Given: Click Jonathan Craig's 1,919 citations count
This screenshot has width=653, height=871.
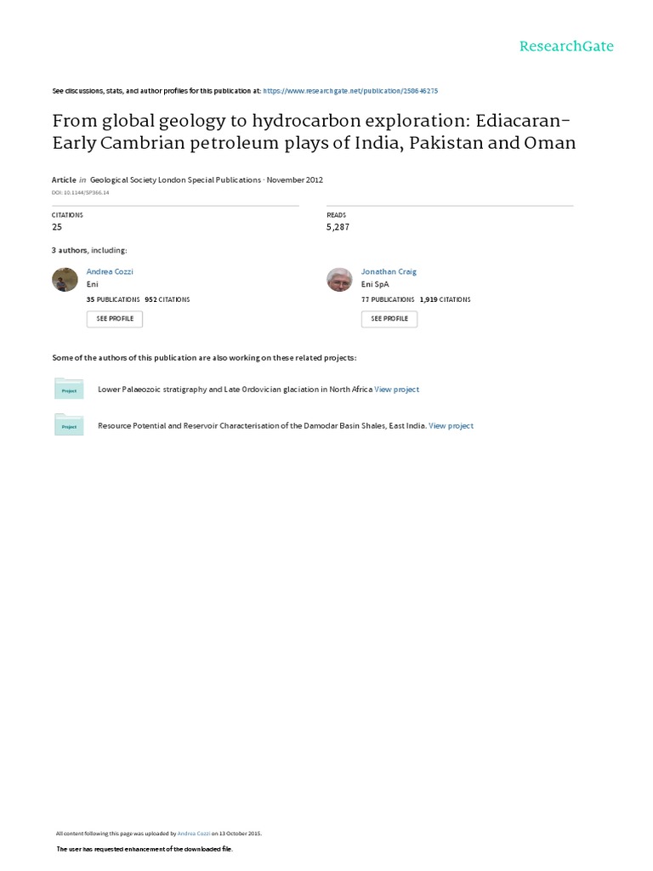Looking at the screenshot, I should point(445,299).
